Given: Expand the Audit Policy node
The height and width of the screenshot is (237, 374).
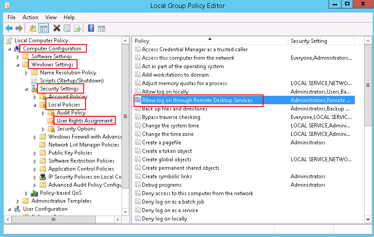Looking at the screenshot, I should click(x=44, y=113).
